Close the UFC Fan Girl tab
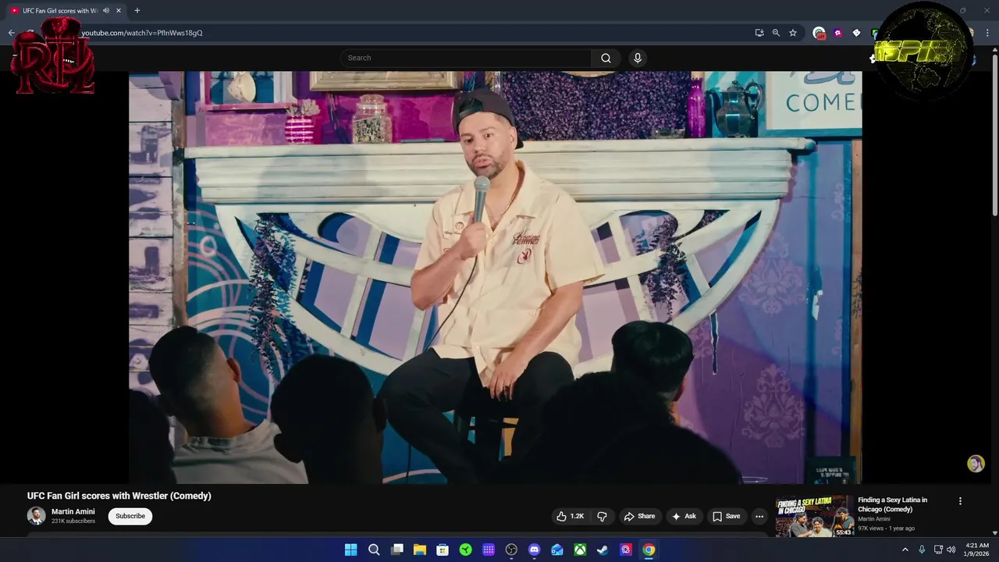Screen dimensions: 999x562 [119, 11]
